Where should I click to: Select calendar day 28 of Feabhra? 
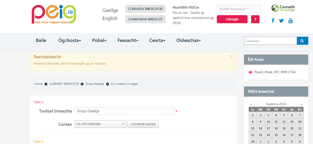[300, 135]
